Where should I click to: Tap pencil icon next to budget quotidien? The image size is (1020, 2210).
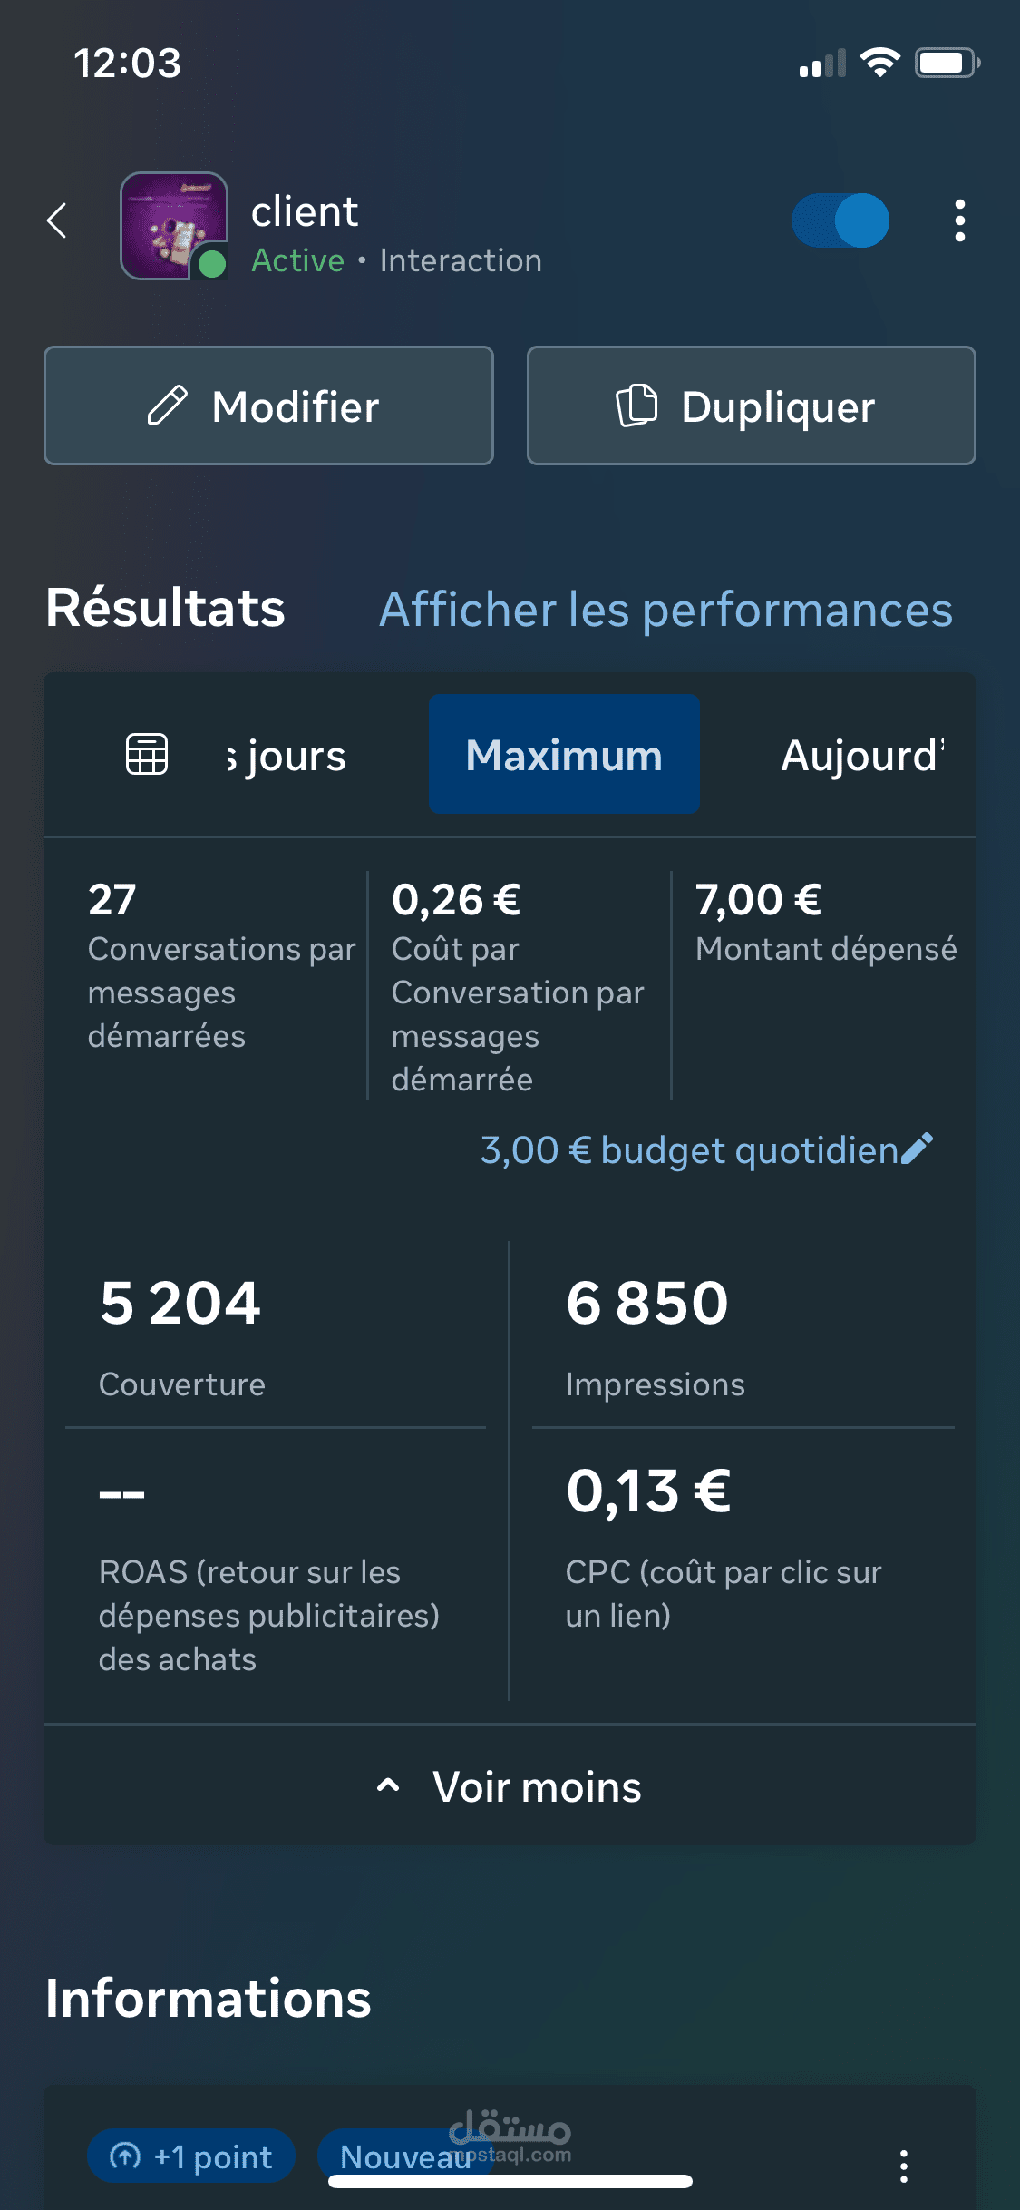click(x=917, y=1149)
